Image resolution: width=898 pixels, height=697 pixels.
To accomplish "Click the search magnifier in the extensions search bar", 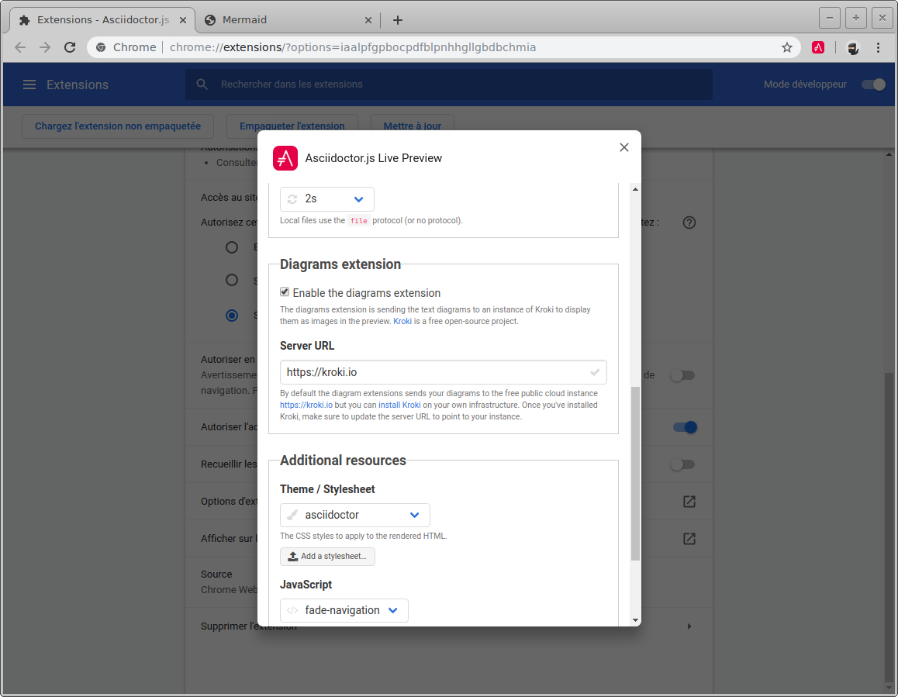I will (x=202, y=85).
